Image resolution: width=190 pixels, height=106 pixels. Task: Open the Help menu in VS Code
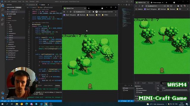37,1
